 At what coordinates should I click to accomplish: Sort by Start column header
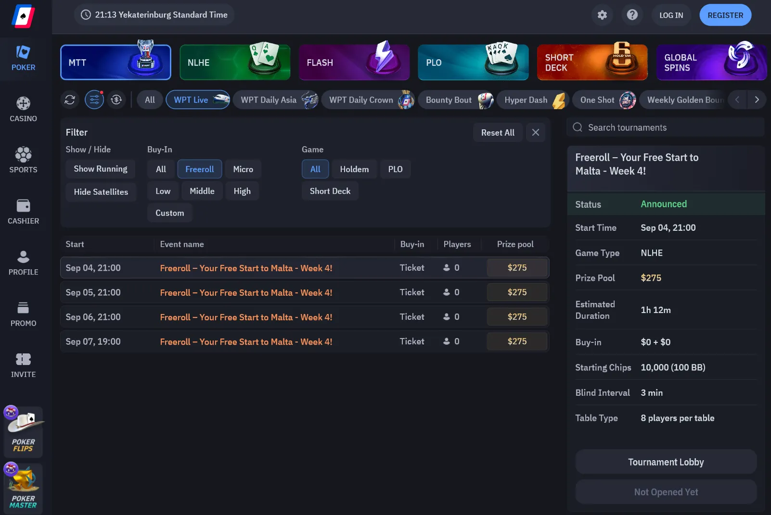pos(75,244)
